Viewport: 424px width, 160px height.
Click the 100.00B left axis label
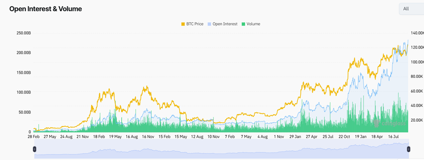pyautogui.click(x=23, y=93)
